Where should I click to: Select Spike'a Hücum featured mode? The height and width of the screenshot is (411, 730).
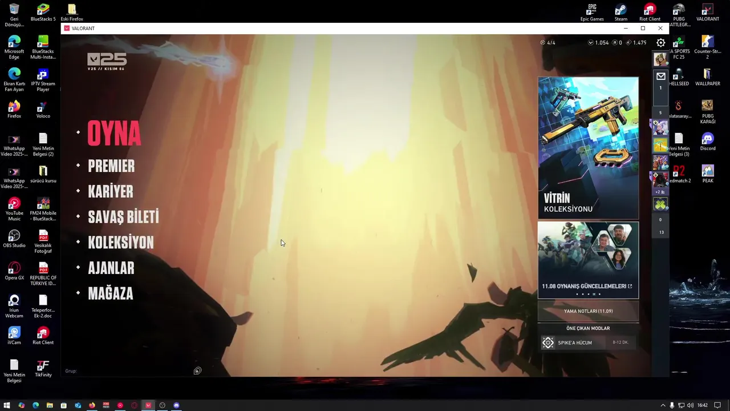pyautogui.click(x=588, y=342)
